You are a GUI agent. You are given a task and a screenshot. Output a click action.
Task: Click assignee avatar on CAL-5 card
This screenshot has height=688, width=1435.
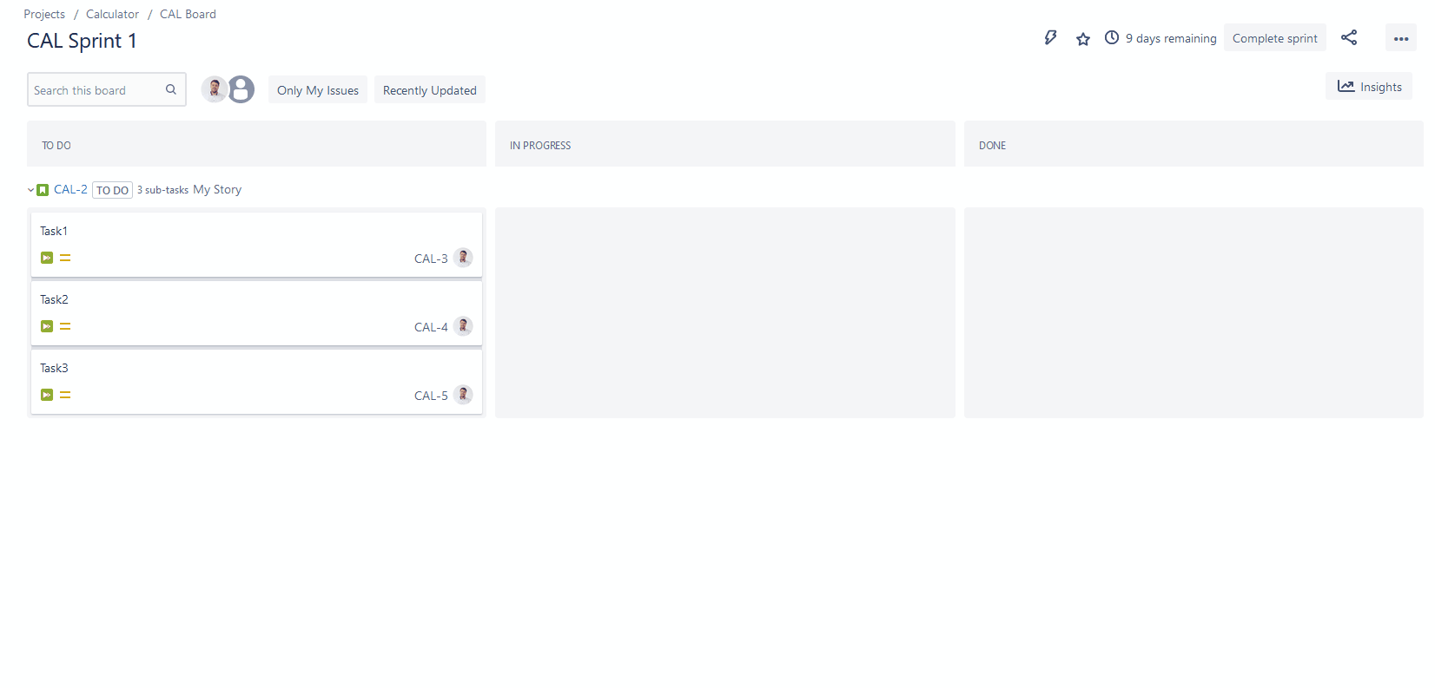coord(463,395)
